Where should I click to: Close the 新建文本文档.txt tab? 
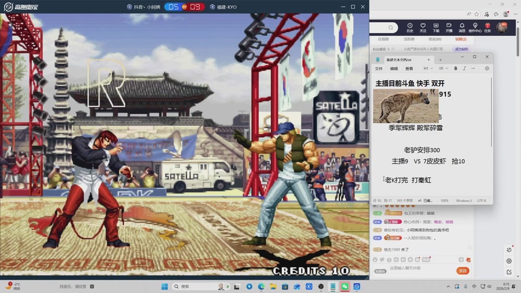point(429,60)
